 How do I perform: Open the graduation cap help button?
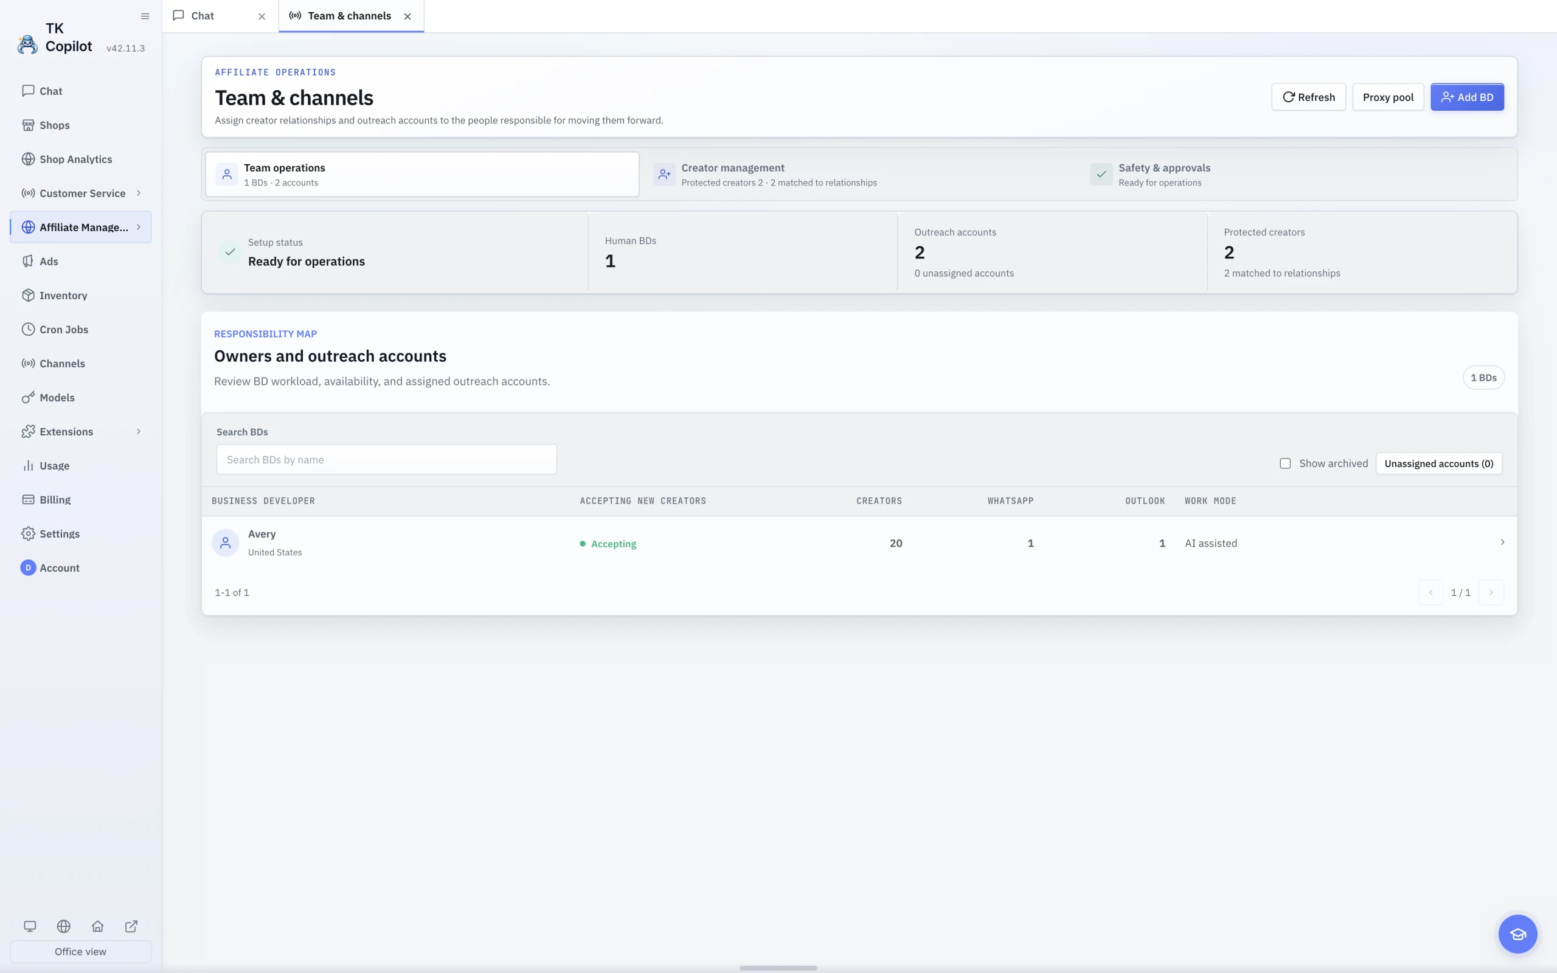click(x=1517, y=935)
